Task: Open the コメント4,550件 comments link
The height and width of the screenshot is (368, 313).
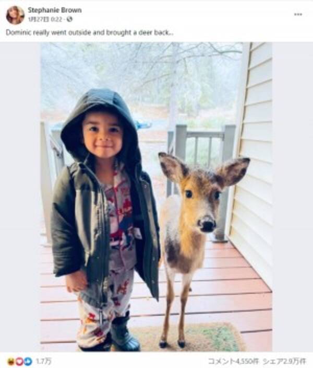Action: 234,361
